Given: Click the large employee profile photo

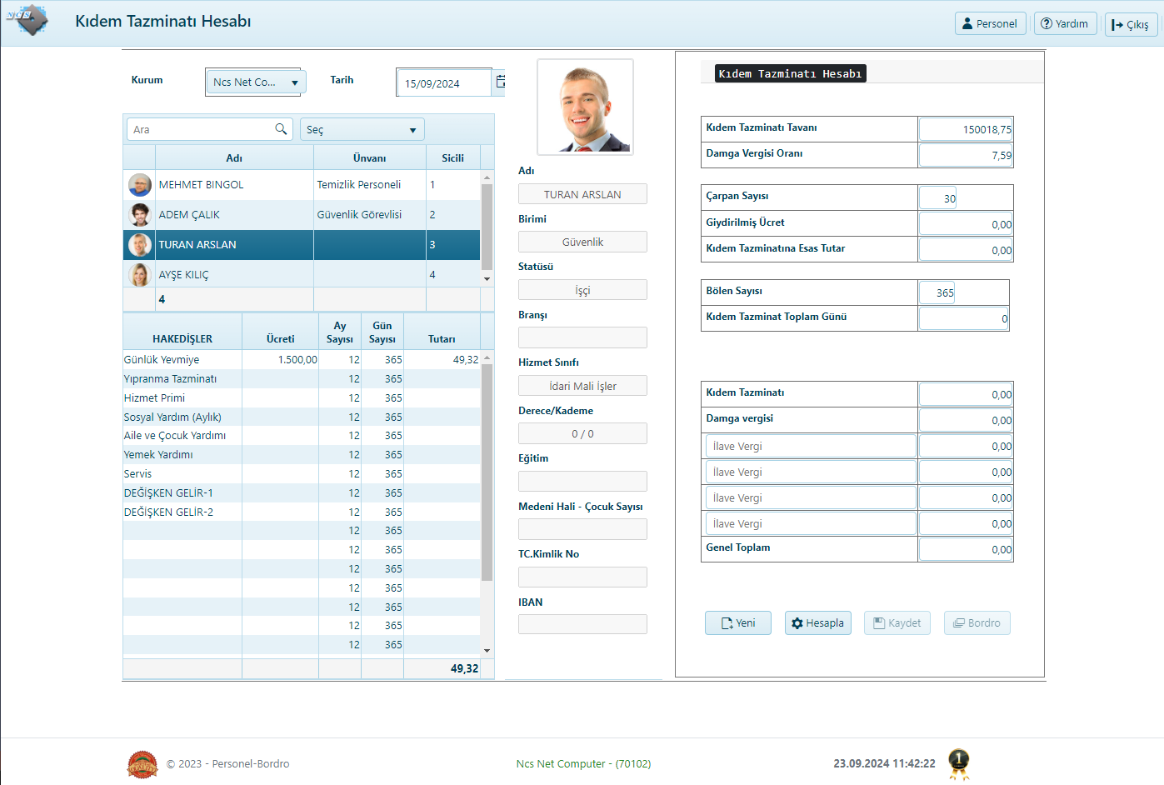Looking at the screenshot, I should point(585,107).
